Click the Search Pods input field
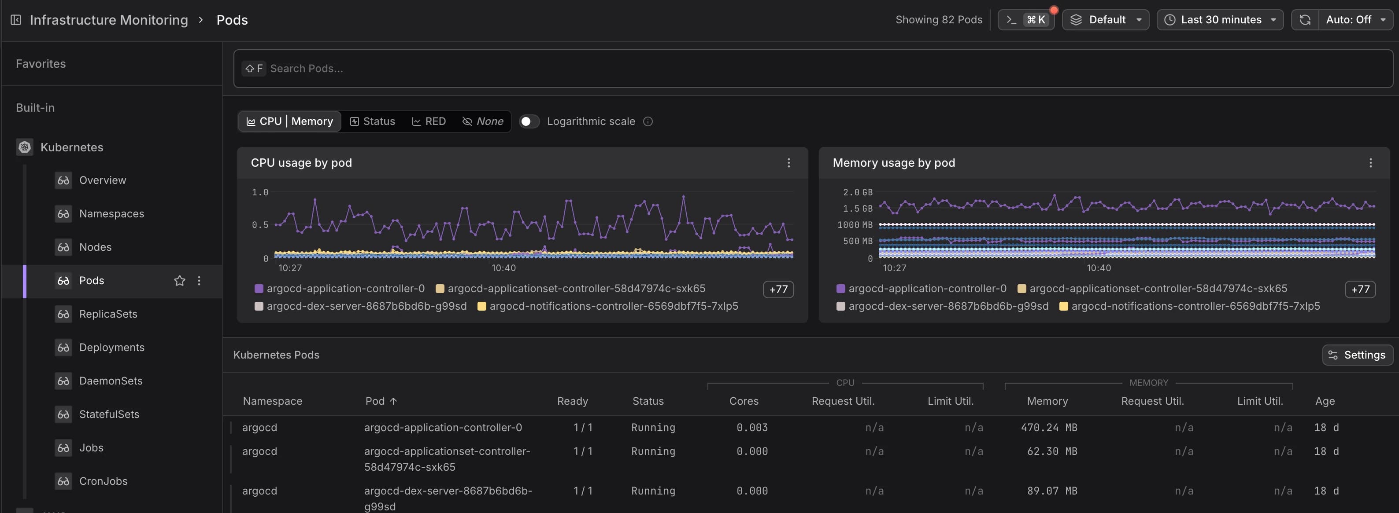Image resolution: width=1399 pixels, height=513 pixels. 813,69
